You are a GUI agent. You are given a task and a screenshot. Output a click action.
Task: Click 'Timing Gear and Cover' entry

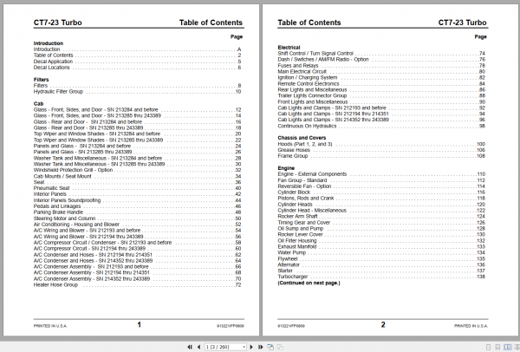[x=304, y=223]
